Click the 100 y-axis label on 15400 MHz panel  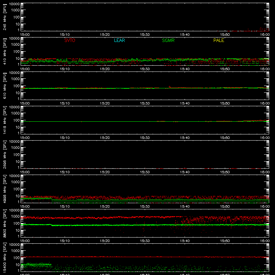tap(16, 258)
